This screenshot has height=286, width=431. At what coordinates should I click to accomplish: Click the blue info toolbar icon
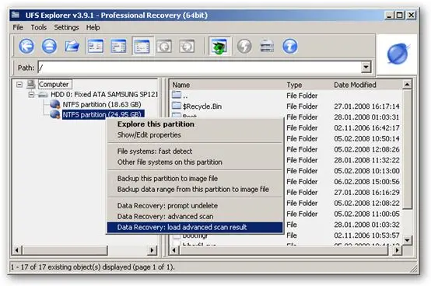click(290, 46)
